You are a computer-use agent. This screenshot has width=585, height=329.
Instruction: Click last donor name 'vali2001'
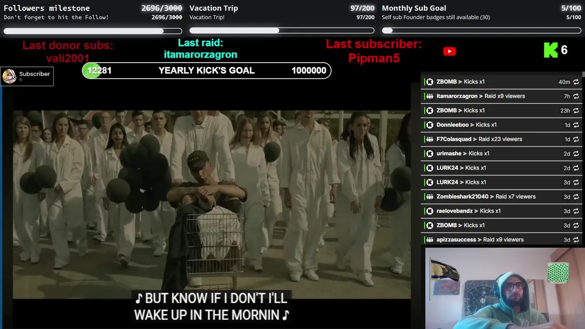[68, 58]
